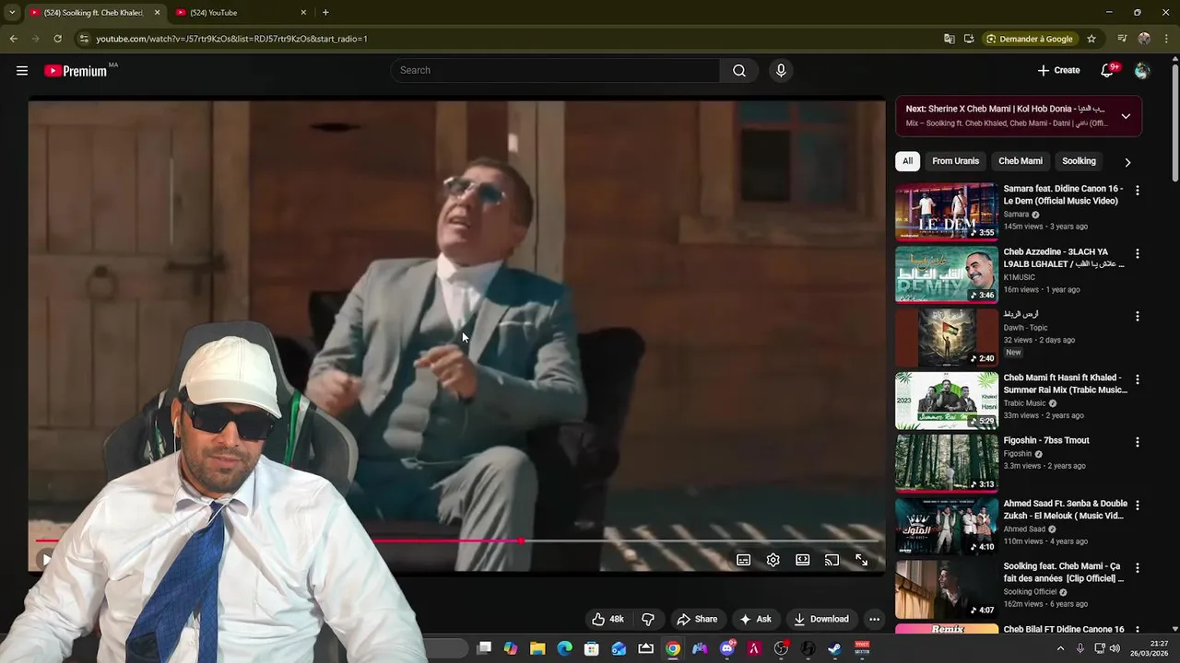The height and width of the screenshot is (663, 1180).
Task: Open player settings gear
Action: point(773,560)
